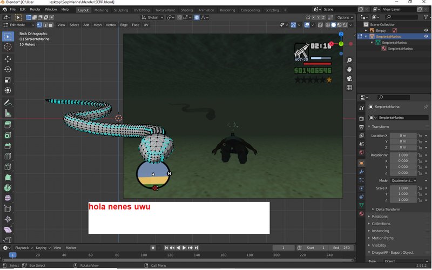Screen dimensions: 432x270
Task: Click the pan view hand icon
Action: [x=349, y=70]
